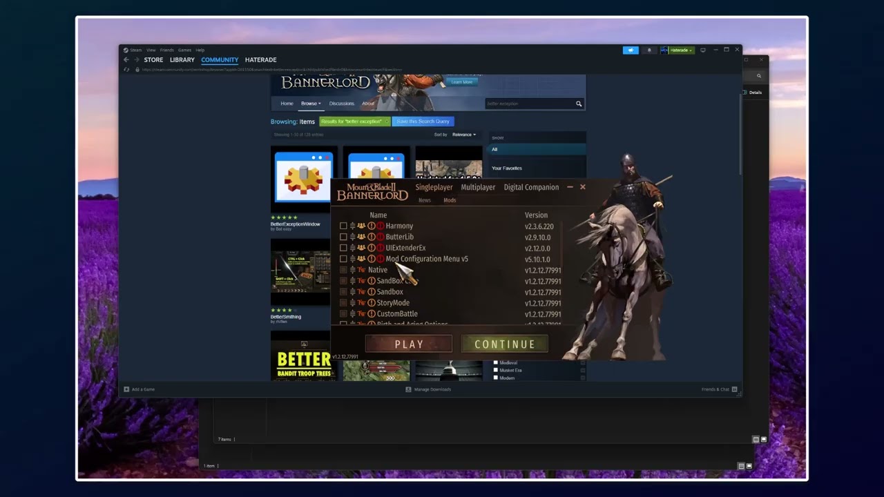Click the Steam Big Picture monitor icon

[703, 50]
